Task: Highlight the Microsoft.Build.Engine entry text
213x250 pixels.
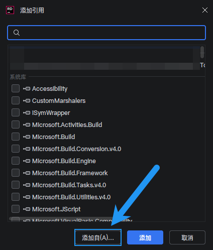Action: pos(64,161)
